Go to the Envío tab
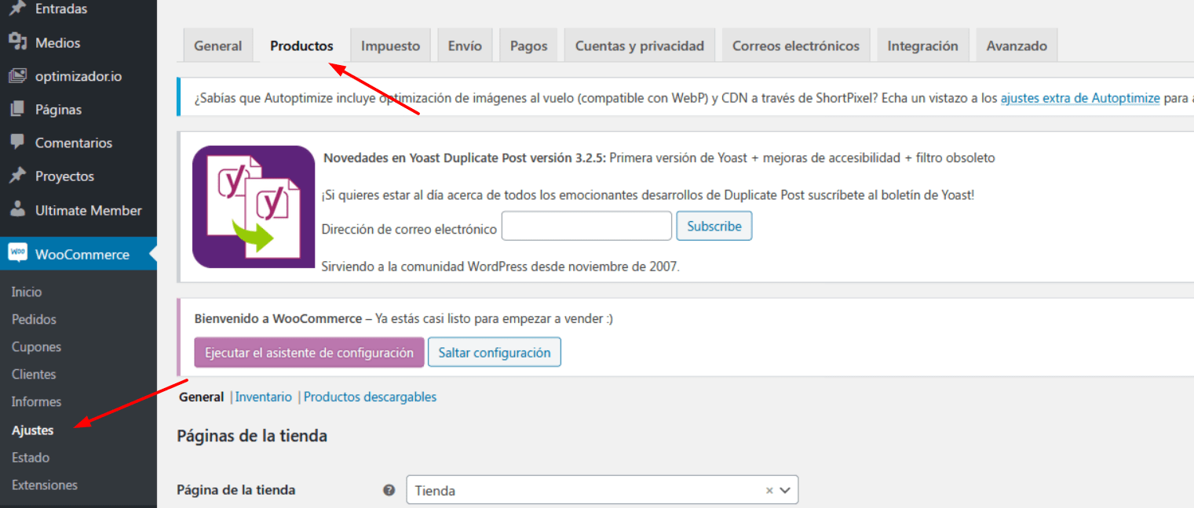The height and width of the screenshot is (508, 1194). tap(465, 45)
